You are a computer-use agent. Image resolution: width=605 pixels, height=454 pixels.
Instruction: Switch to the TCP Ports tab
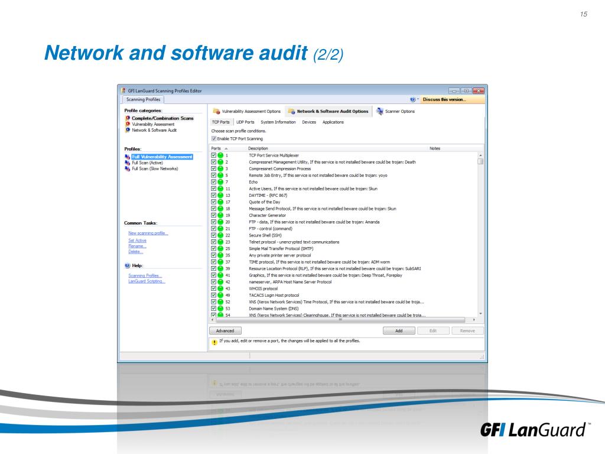click(221, 122)
